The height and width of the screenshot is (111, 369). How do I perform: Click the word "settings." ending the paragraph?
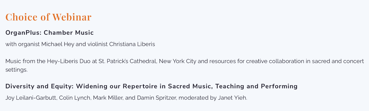(x=16, y=70)
